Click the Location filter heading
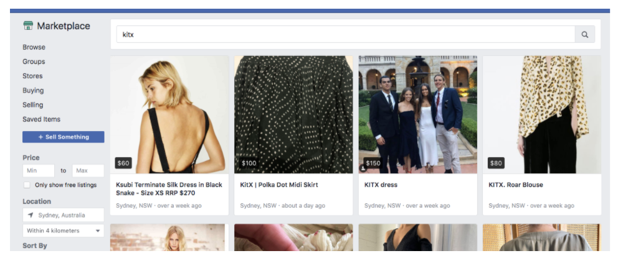Screen dimensions: 618x266 click(x=37, y=201)
